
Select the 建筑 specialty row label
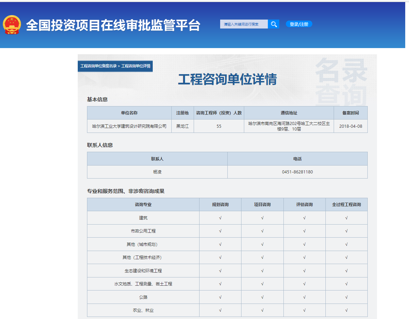143,218
